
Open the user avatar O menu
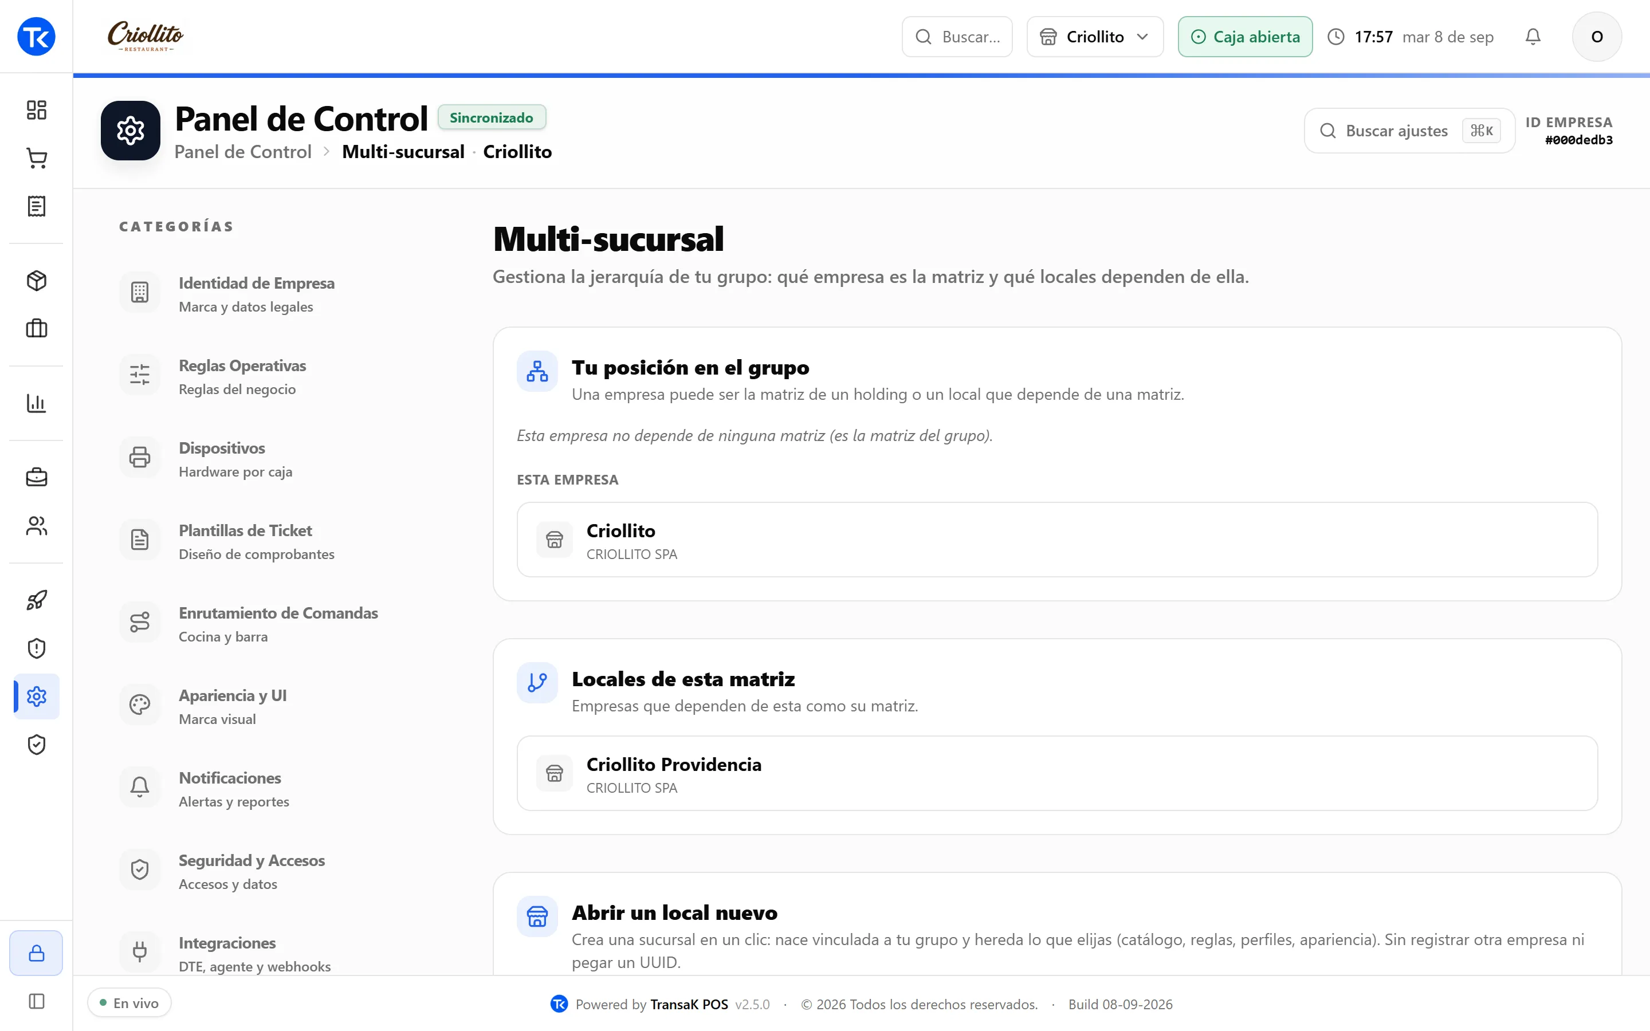coord(1597,37)
